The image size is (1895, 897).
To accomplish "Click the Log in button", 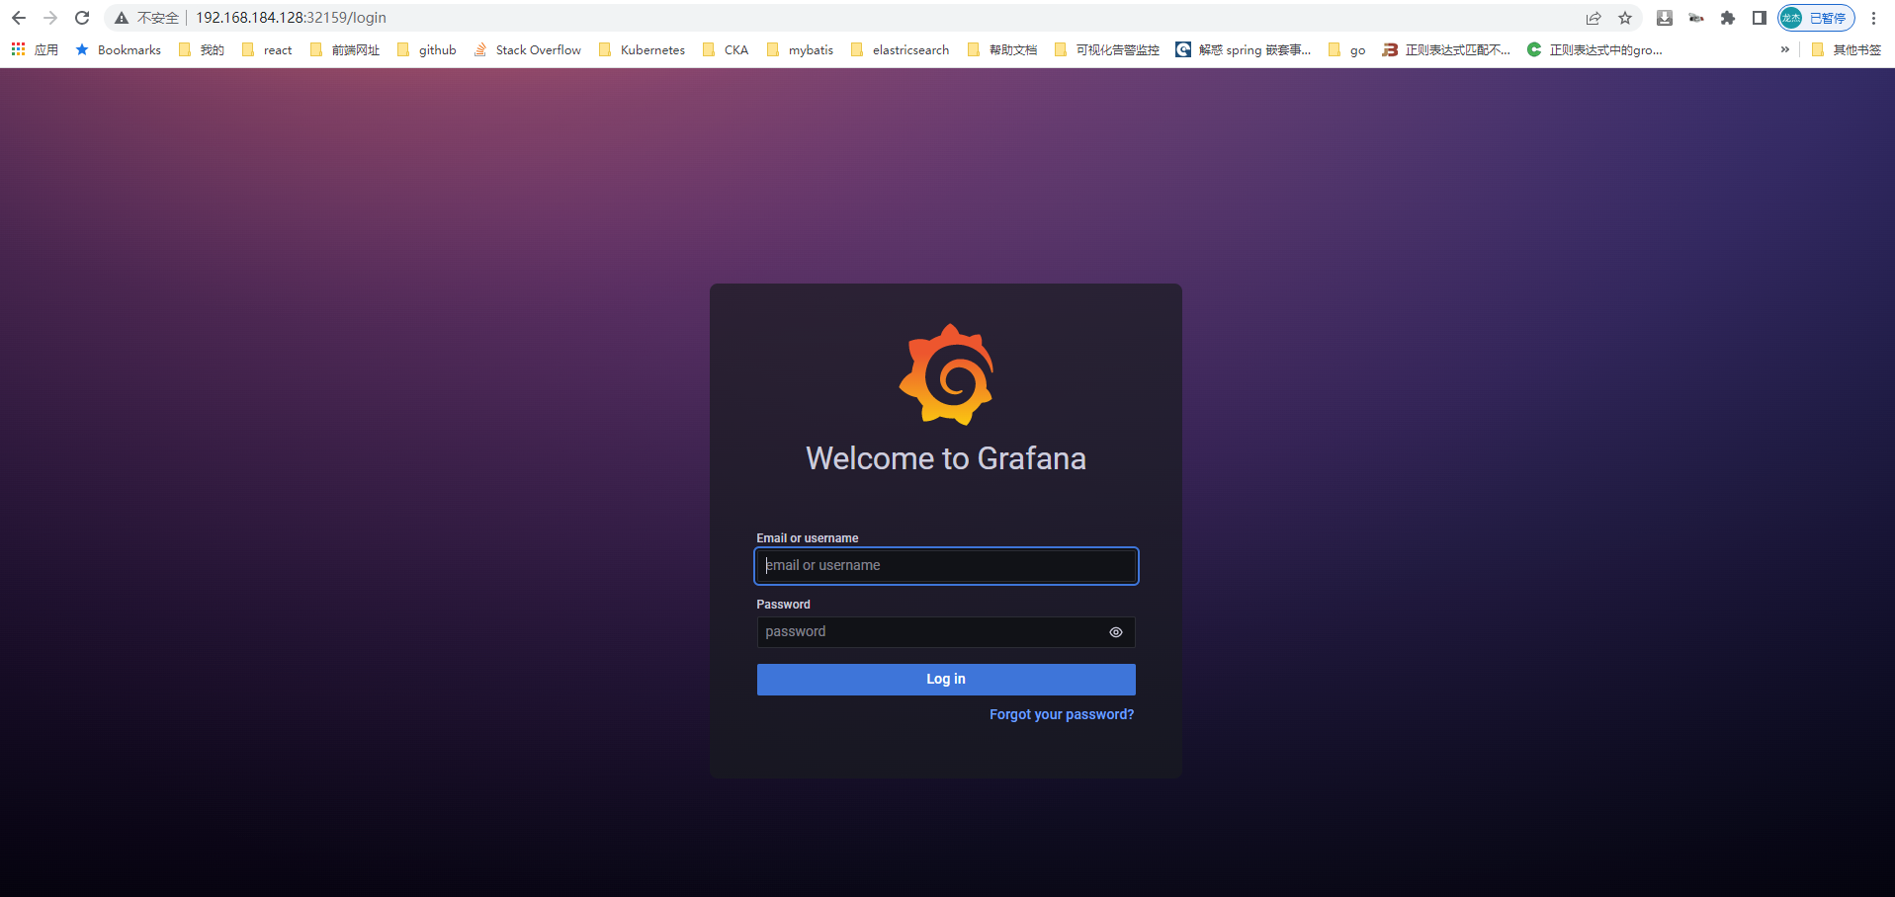I will [x=946, y=680].
